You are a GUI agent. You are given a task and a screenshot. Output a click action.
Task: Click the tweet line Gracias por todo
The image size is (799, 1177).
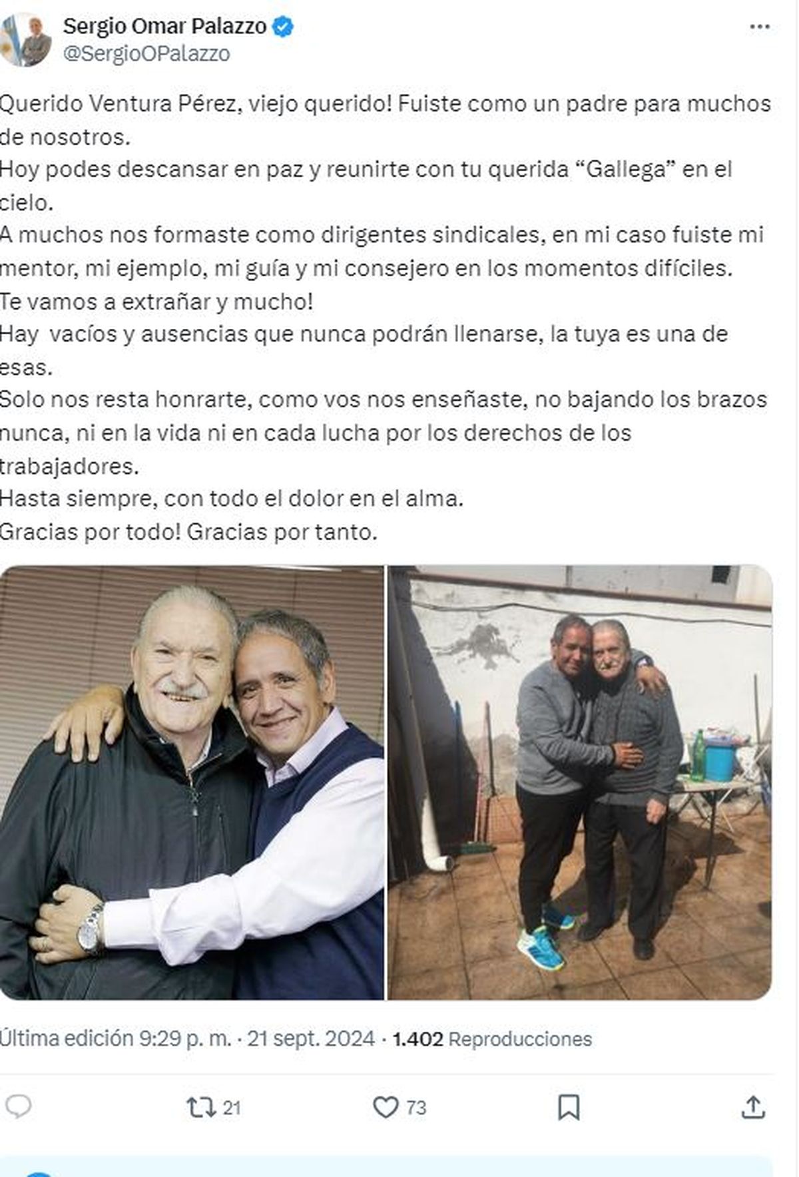(188, 532)
